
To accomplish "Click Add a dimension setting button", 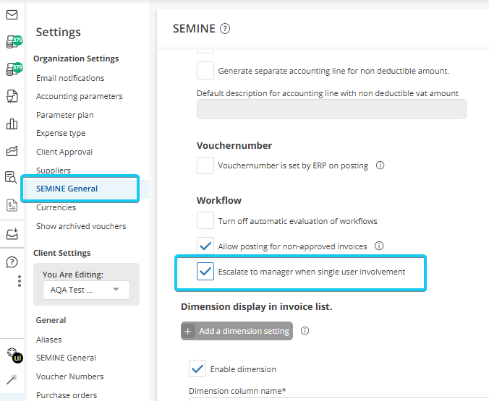I will click(237, 331).
